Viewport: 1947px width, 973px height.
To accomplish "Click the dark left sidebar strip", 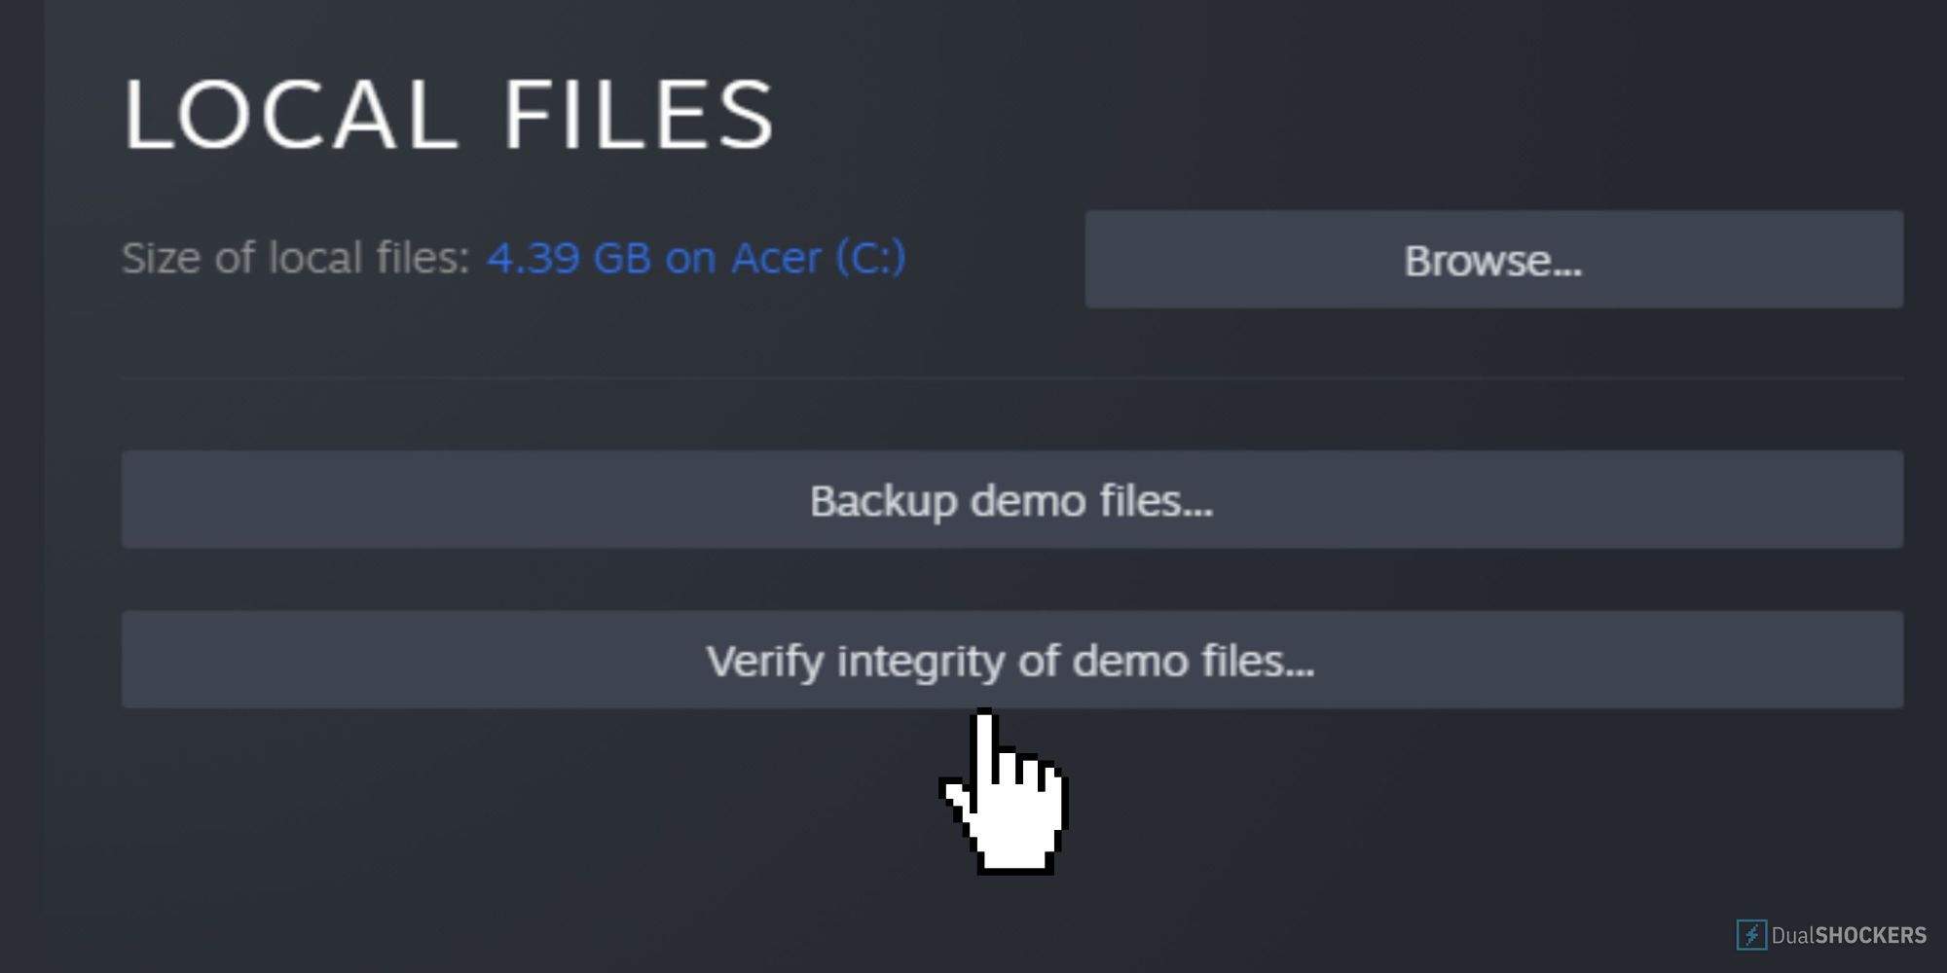I will pos(21,457).
